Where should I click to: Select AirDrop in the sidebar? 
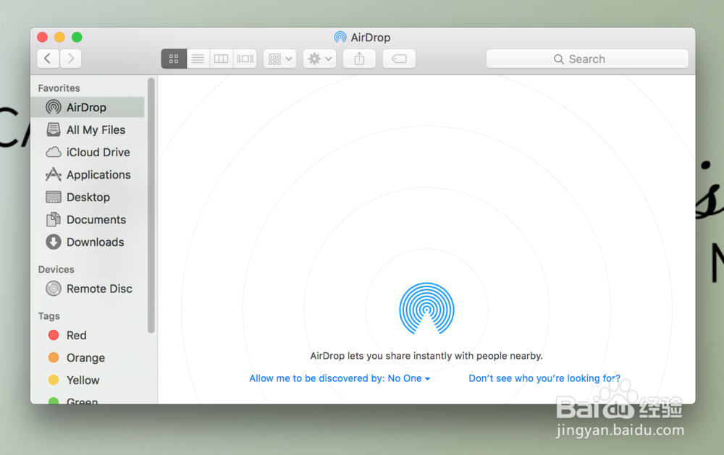point(88,107)
